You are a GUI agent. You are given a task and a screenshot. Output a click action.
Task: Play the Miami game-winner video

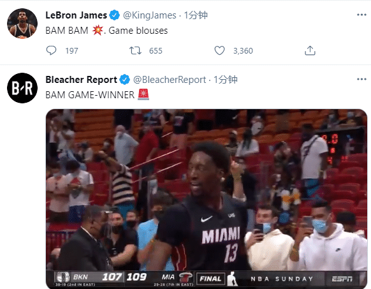pyautogui.click(x=207, y=198)
